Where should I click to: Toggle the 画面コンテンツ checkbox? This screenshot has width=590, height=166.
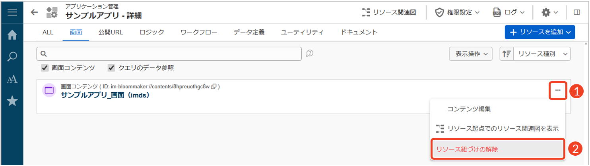pos(45,68)
